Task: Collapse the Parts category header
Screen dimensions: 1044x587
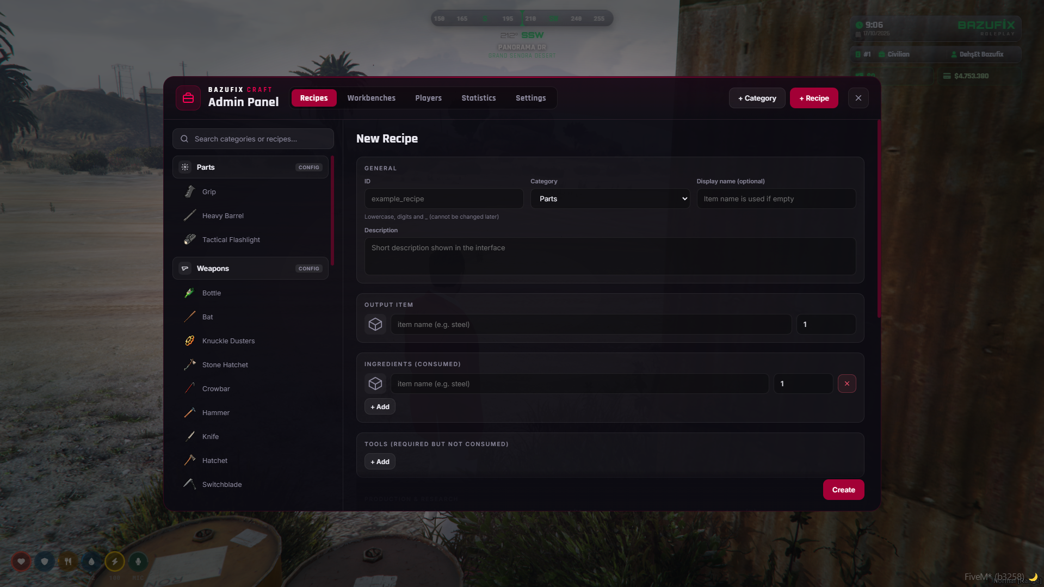Action: click(250, 167)
